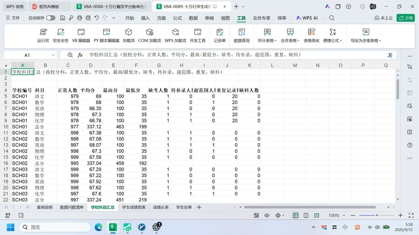419x235 pixels.
Task: Click the Name Box showing A1
Action: [27, 55]
